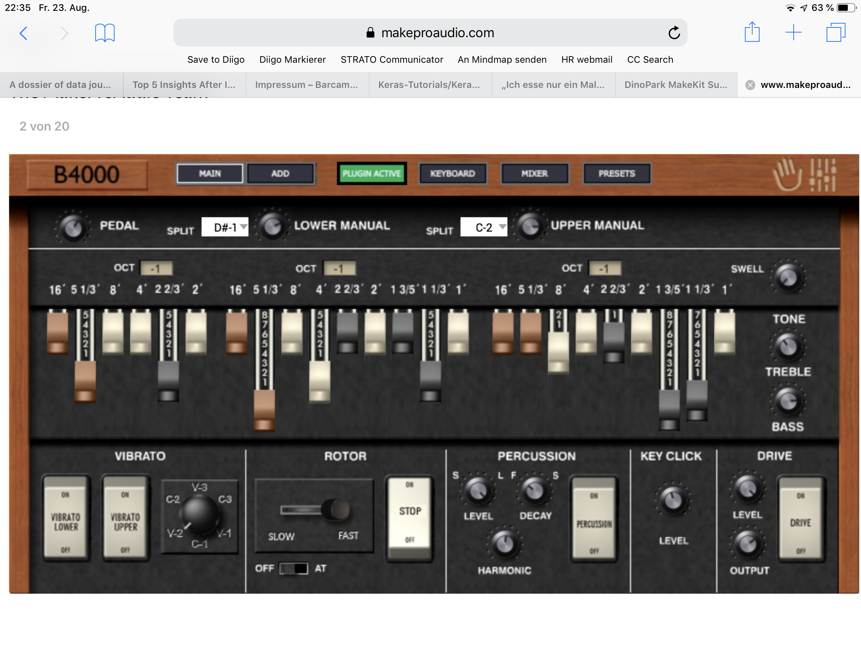Click the percussion DECAY knob
Screen dimensions: 861x646
[x=534, y=491]
